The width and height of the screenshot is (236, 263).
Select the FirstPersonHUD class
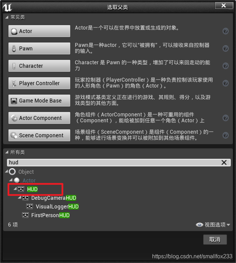click(x=50, y=215)
